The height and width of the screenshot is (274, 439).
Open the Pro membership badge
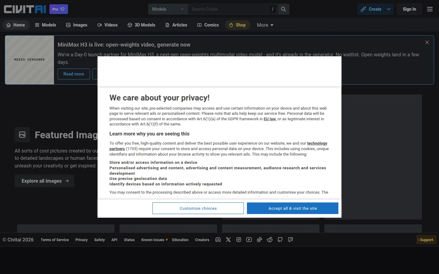(x=59, y=9)
